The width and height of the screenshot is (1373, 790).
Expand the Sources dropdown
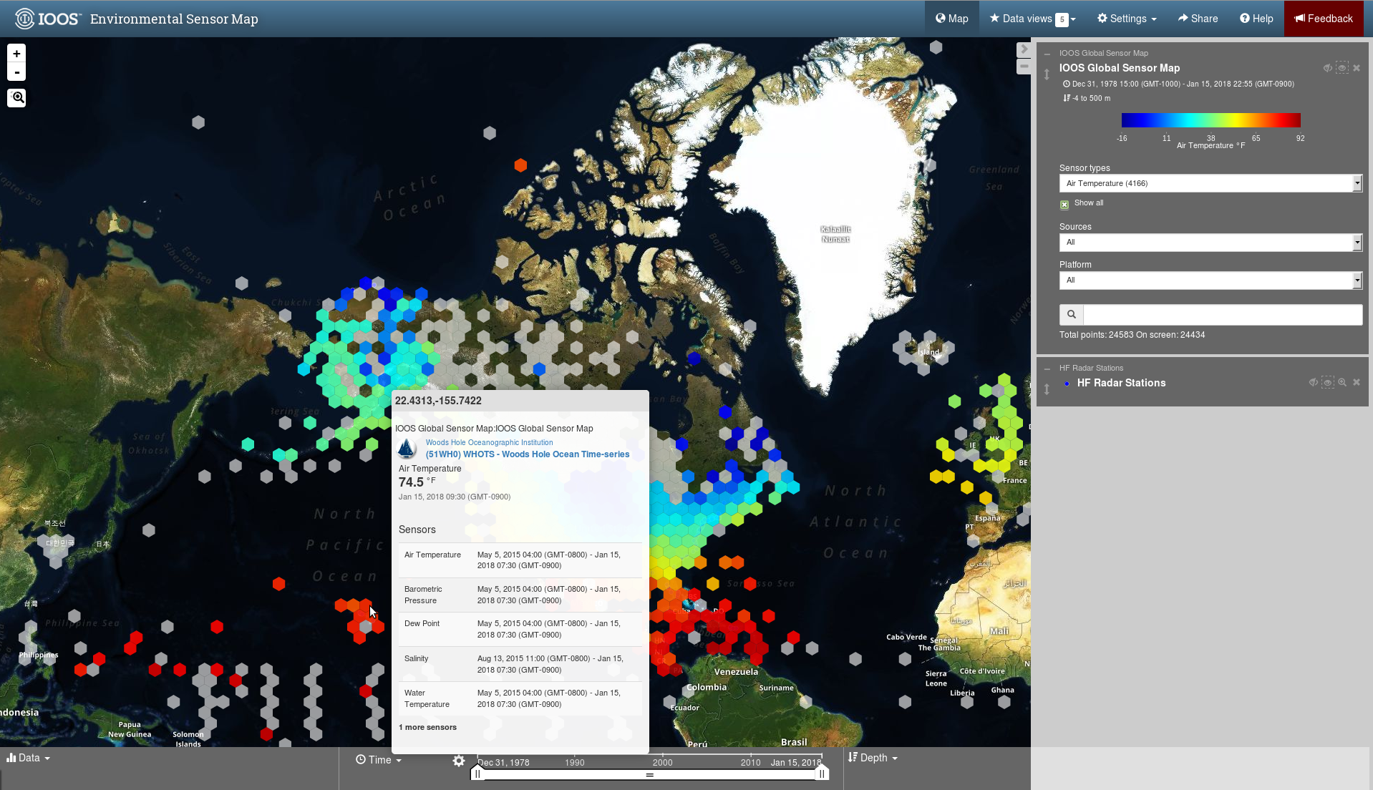[x=1211, y=243]
